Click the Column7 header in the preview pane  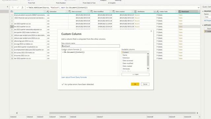100,117
